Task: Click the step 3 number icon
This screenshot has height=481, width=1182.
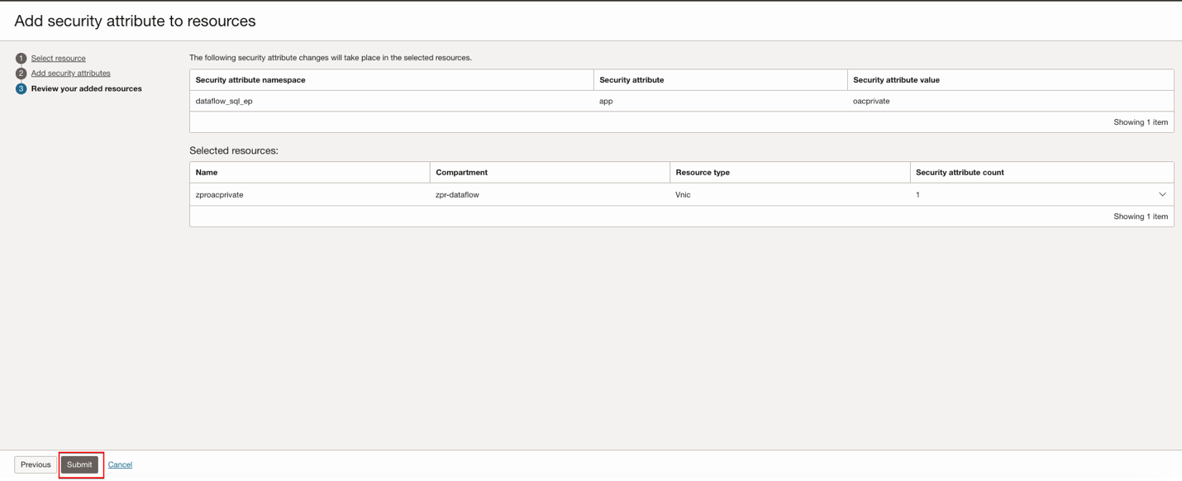Action: [21, 88]
